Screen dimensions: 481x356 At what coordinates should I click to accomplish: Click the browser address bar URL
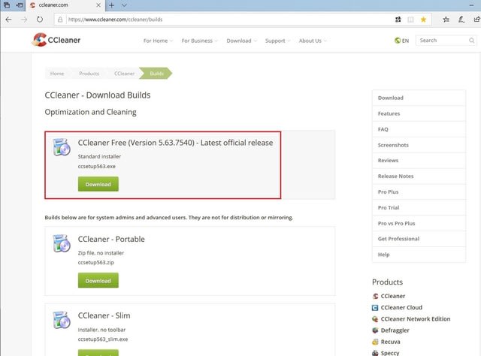pyautogui.click(x=115, y=20)
